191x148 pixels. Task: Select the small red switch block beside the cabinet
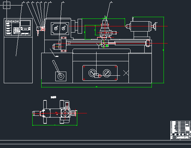43,29
